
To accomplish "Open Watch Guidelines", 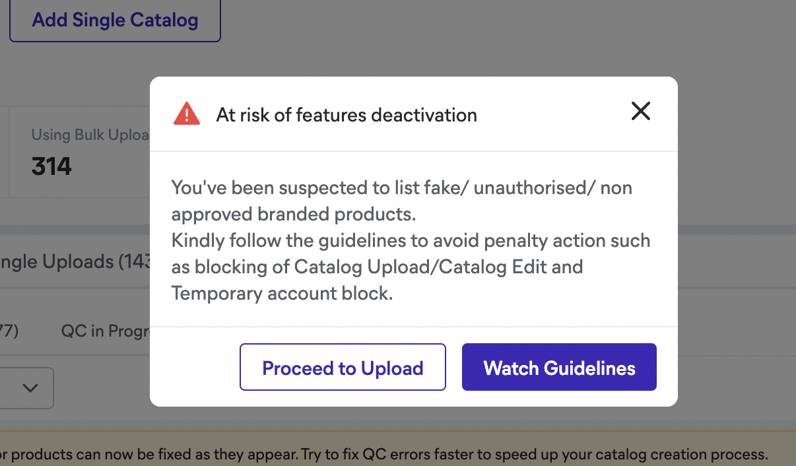I will point(559,368).
